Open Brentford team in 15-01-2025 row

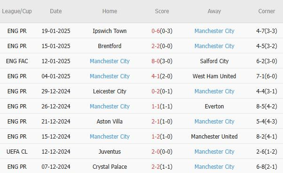tap(110, 46)
